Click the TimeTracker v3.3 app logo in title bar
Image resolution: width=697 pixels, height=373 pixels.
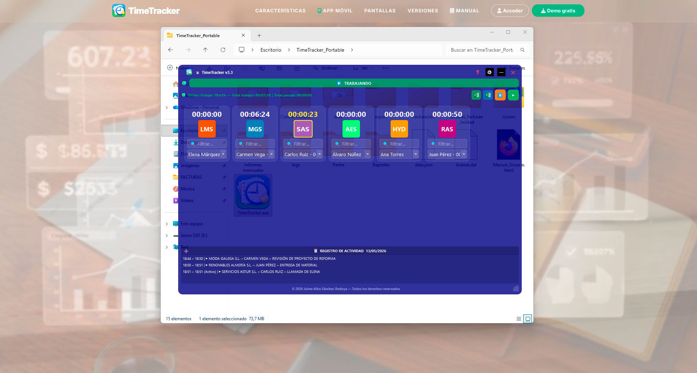tap(189, 72)
